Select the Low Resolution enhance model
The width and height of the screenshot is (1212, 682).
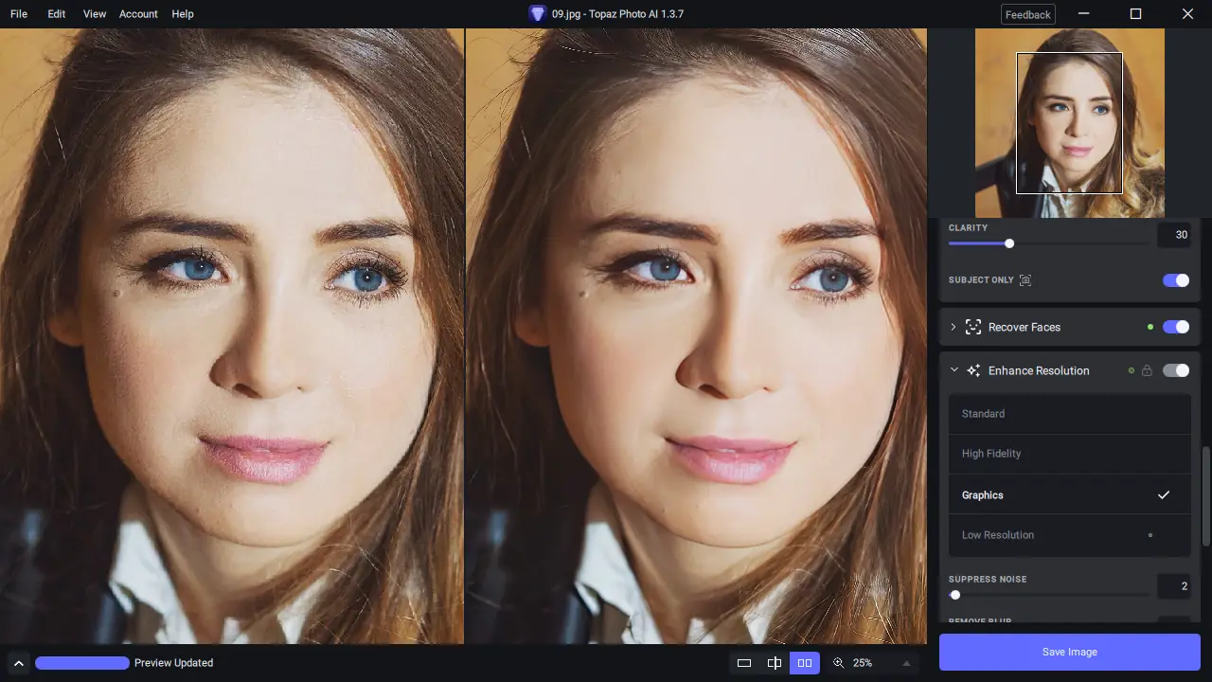tap(1070, 535)
